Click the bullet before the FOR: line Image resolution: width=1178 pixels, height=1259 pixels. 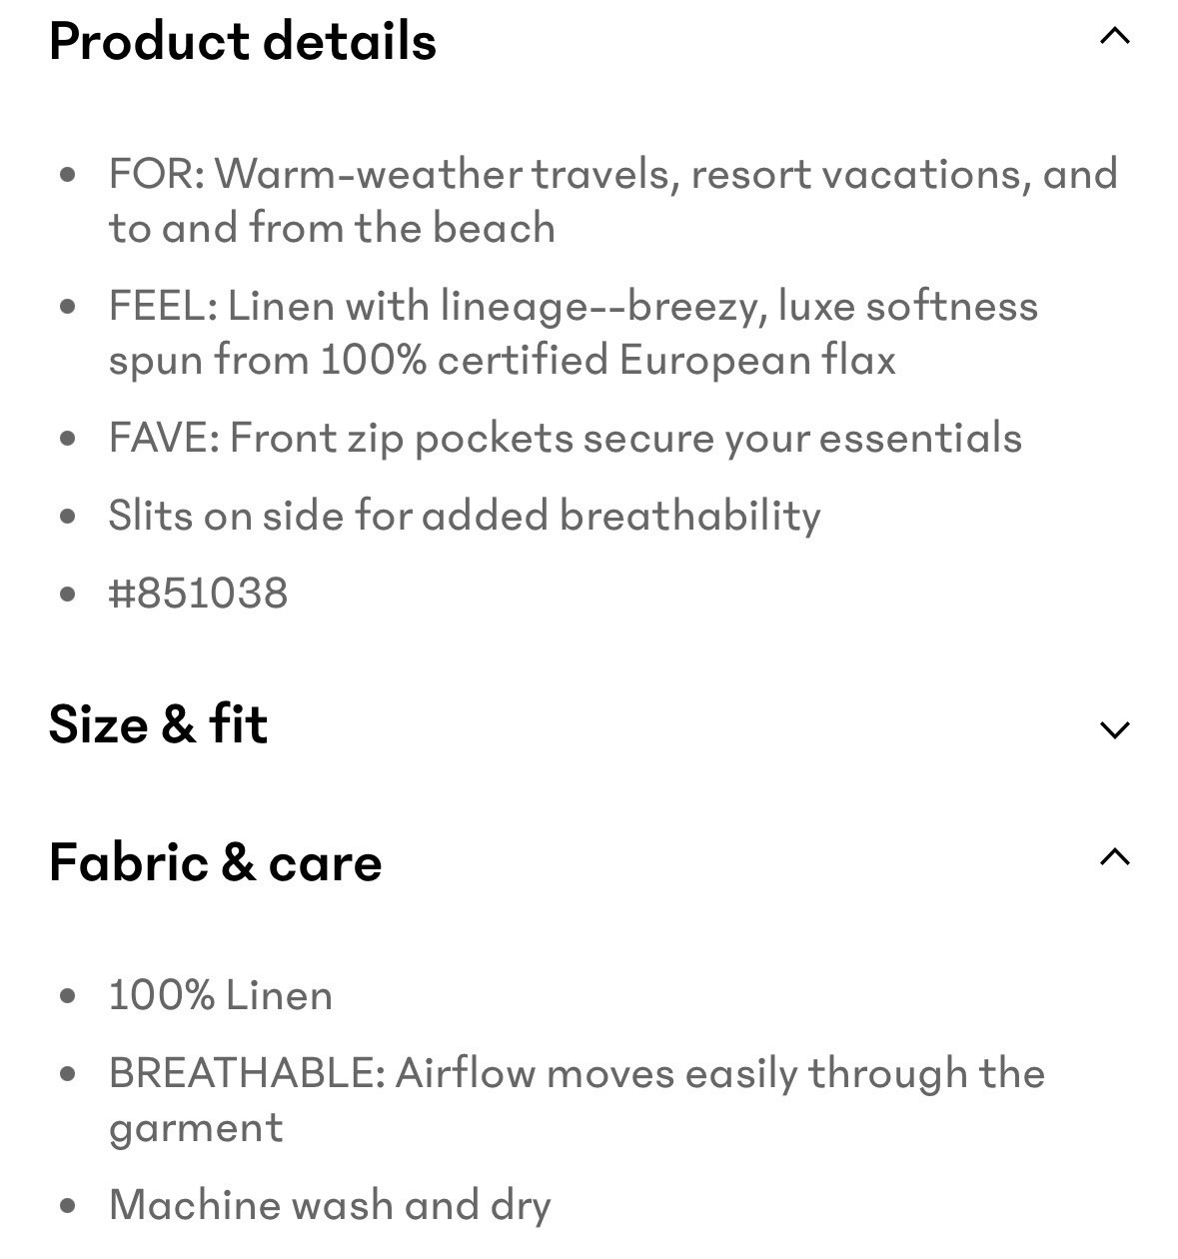click(x=68, y=175)
